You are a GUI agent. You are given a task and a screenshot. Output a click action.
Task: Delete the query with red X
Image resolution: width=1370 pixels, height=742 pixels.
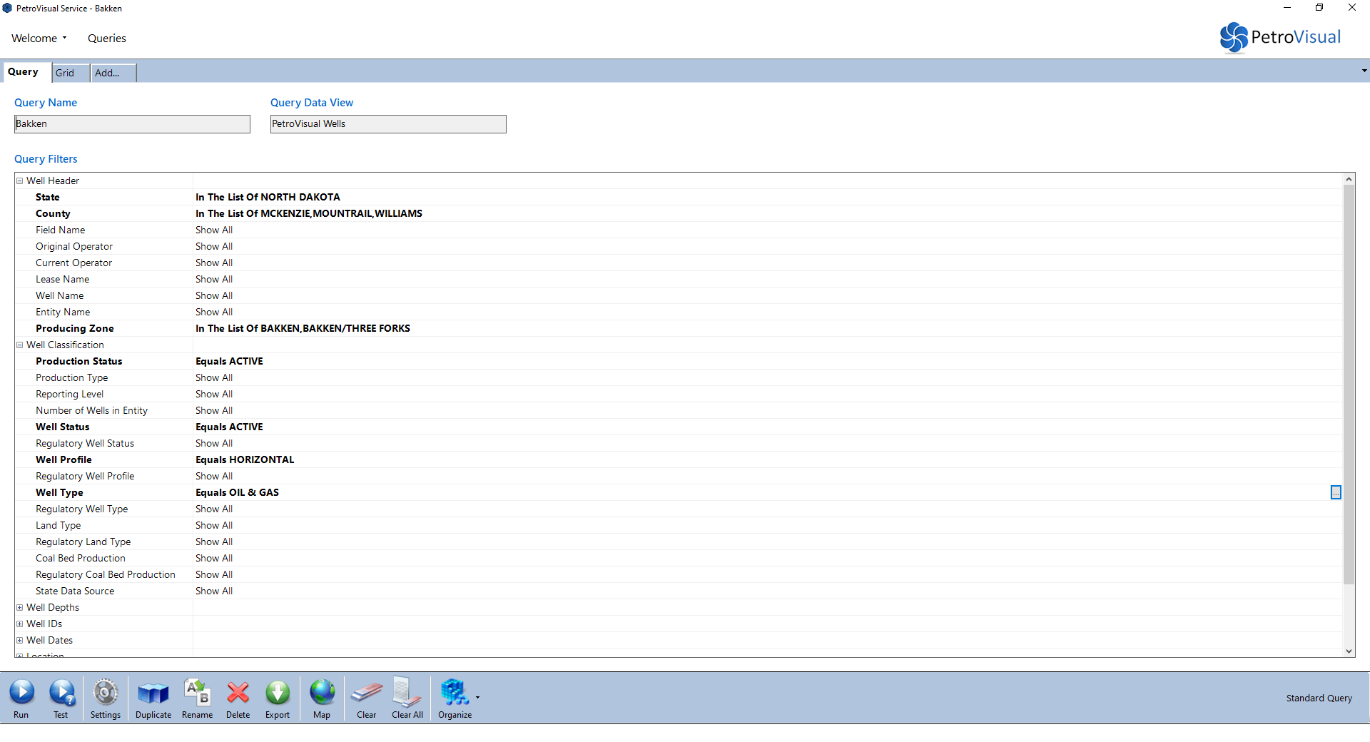tap(238, 698)
